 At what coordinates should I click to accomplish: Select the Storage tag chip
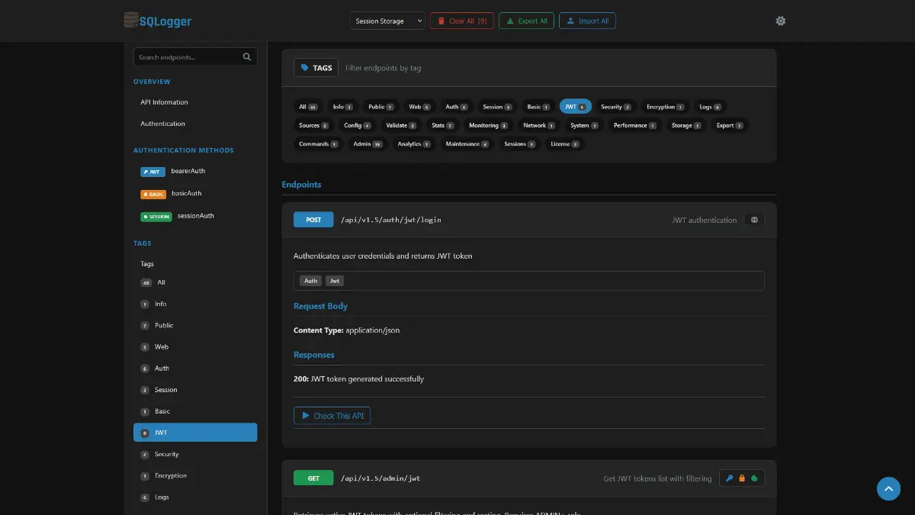686,125
